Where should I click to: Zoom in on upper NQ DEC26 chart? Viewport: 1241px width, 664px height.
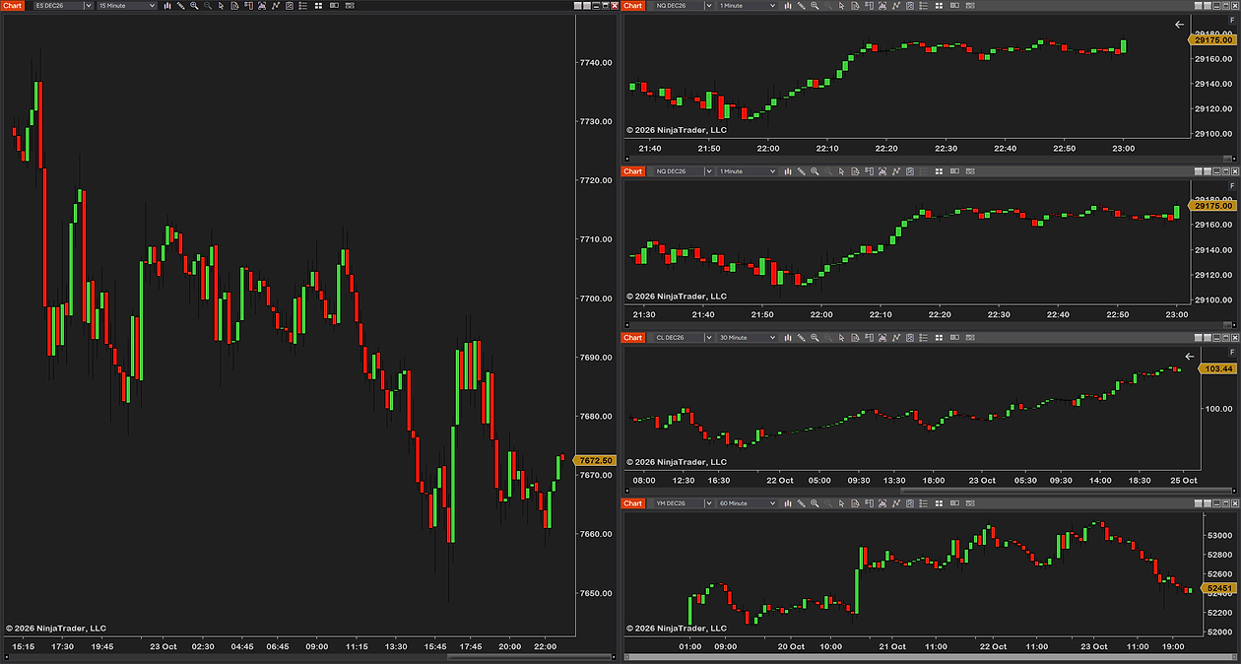815,6
